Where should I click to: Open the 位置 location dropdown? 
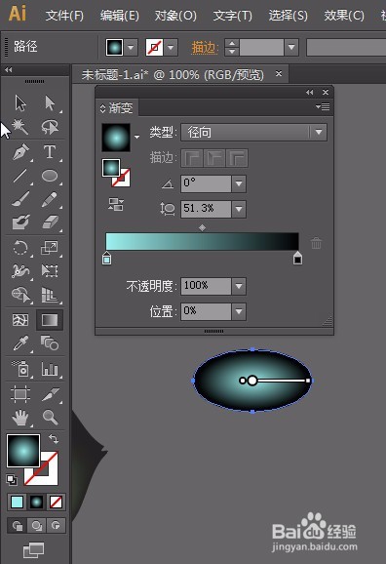click(x=239, y=311)
